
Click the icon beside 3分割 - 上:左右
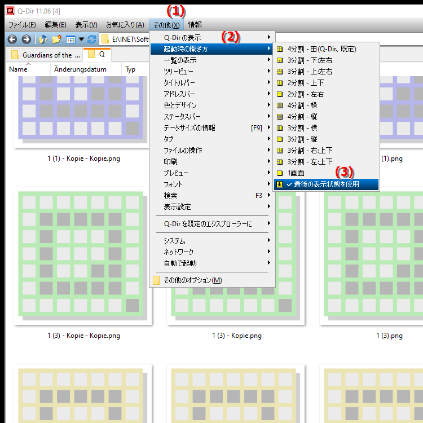[x=280, y=72]
